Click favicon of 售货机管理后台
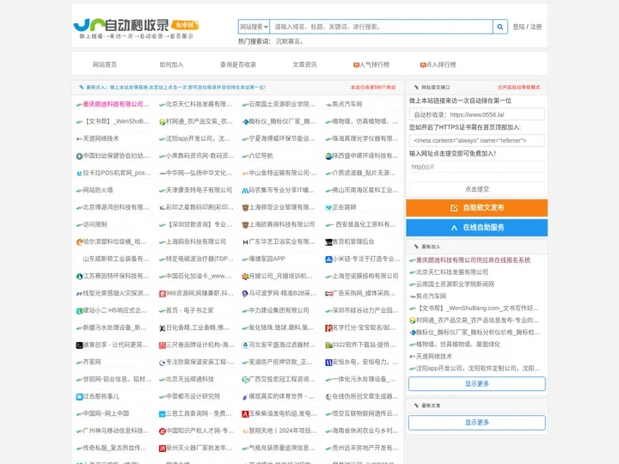Image resolution: width=619 pixels, height=464 pixels. pos(328,241)
